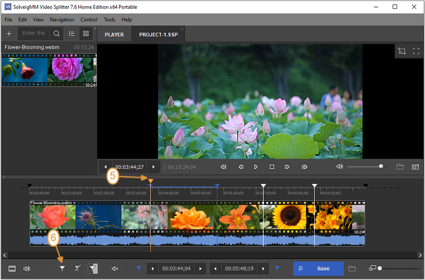Enter fullscreen preview mode

pos(416,51)
